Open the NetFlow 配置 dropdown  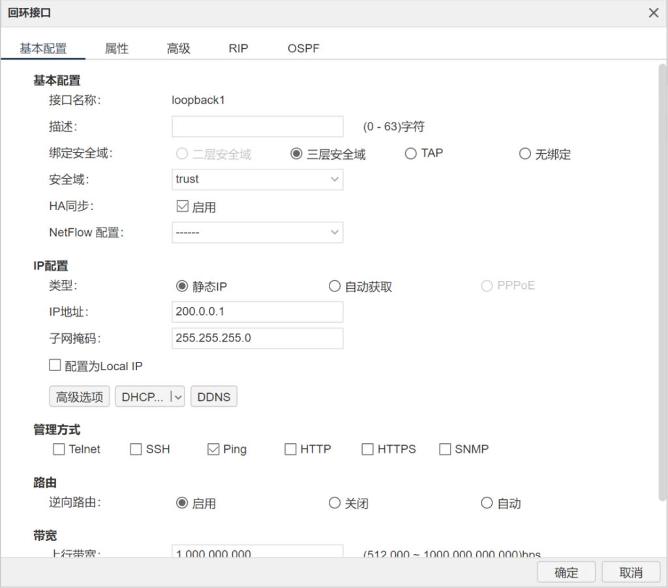257,233
